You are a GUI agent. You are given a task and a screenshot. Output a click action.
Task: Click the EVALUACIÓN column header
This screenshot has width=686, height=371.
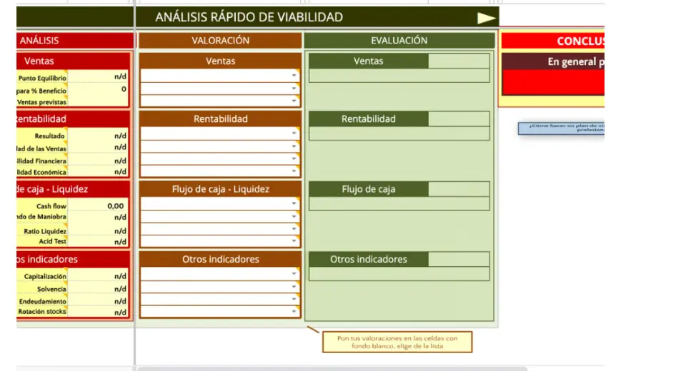tap(399, 41)
